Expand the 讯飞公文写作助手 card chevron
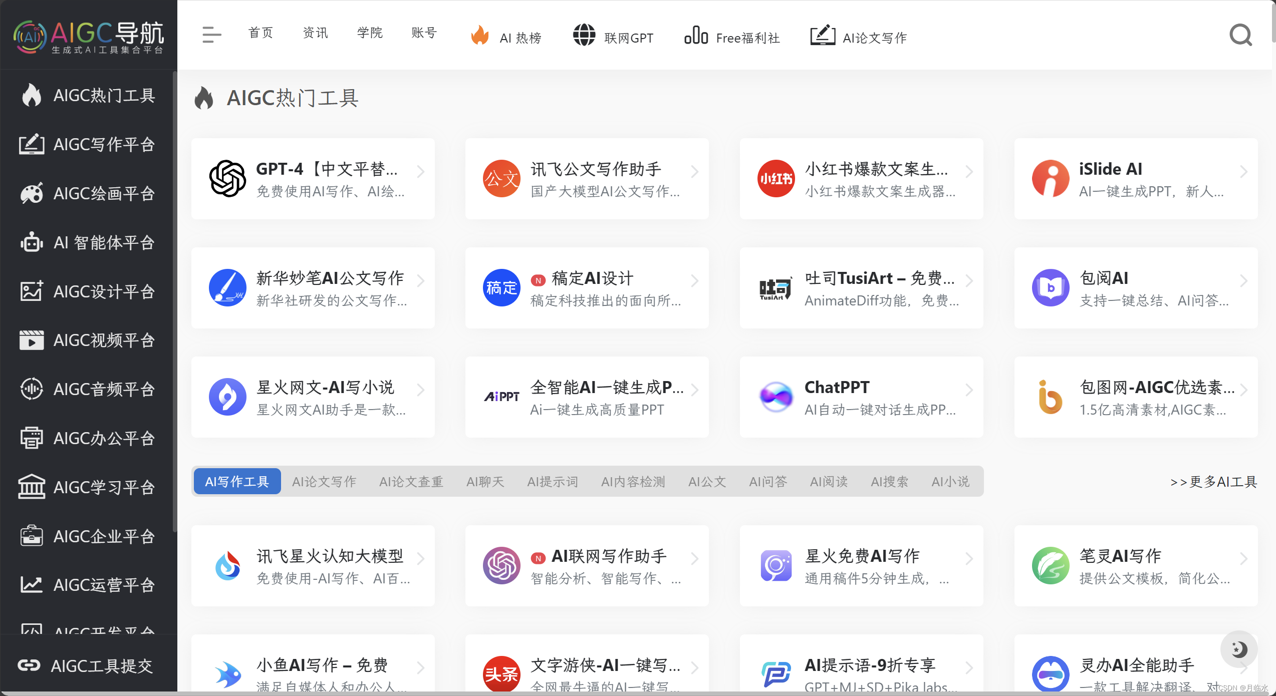The height and width of the screenshot is (696, 1276). (x=695, y=172)
